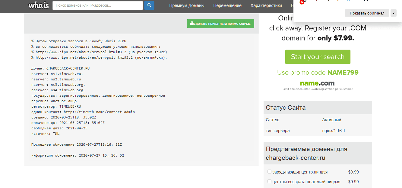This screenshot has height=188, width=402.
Task: Click the blue magnifier search button
Action: click(x=149, y=5)
